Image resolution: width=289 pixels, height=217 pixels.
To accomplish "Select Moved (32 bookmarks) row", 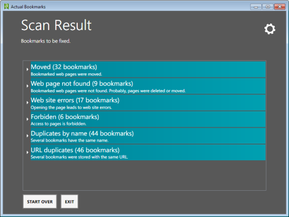I will pos(148,69).
